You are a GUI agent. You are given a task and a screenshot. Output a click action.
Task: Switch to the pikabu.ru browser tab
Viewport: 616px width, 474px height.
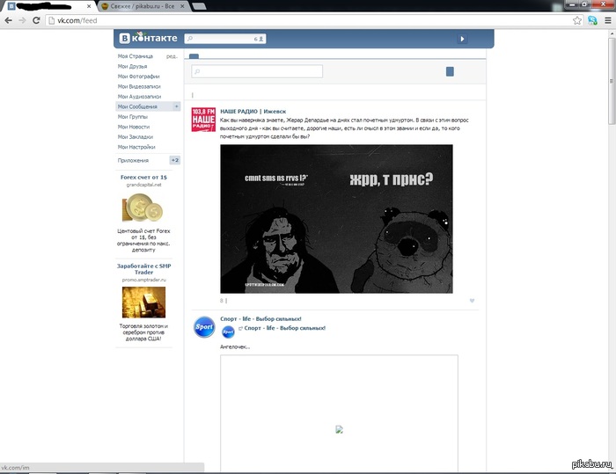click(x=143, y=6)
